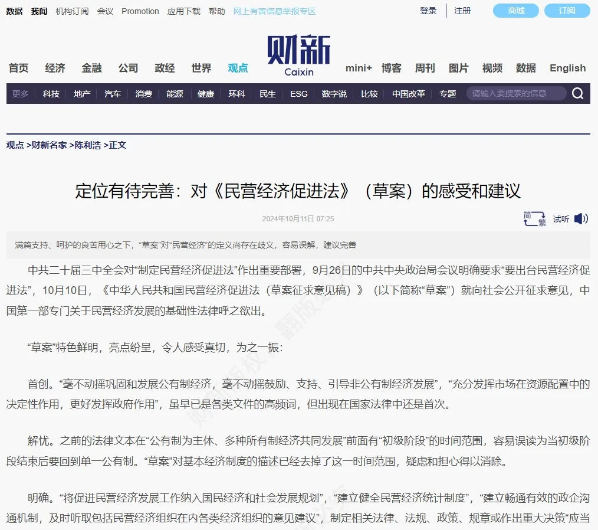The width and height of the screenshot is (598, 530).
Task: Switch to the 观点 tab
Action: pos(237,68)
